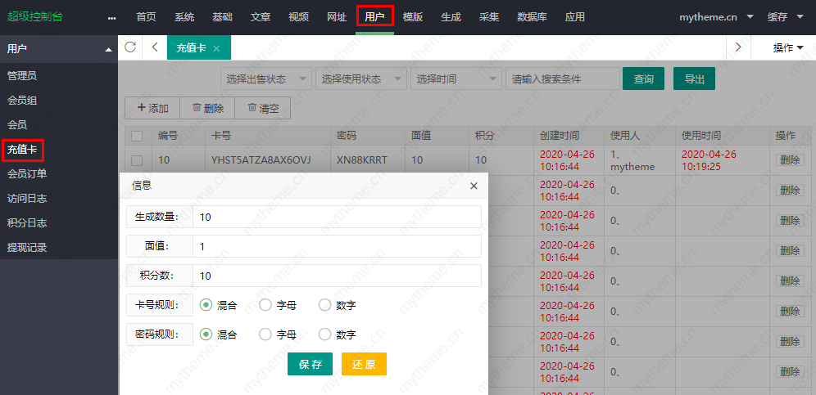Select 字母 radio for 卡号规则

[x=265, y=305]
